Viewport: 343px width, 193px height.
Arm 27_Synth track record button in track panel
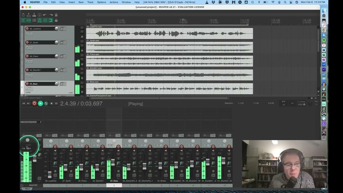pos(27,42)
